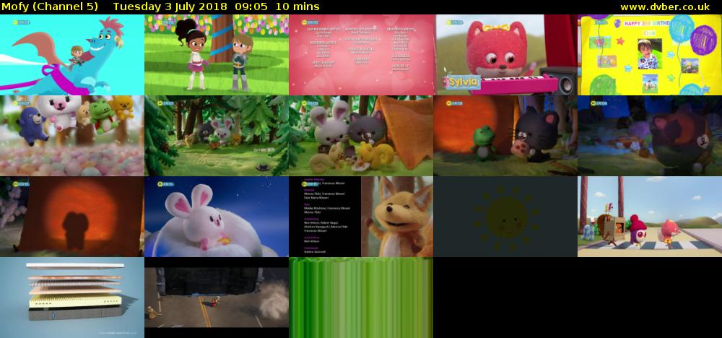Select the fox with credits list thumbnail
722x338 pixels.
pyautogui.click(x=361, y=217)
